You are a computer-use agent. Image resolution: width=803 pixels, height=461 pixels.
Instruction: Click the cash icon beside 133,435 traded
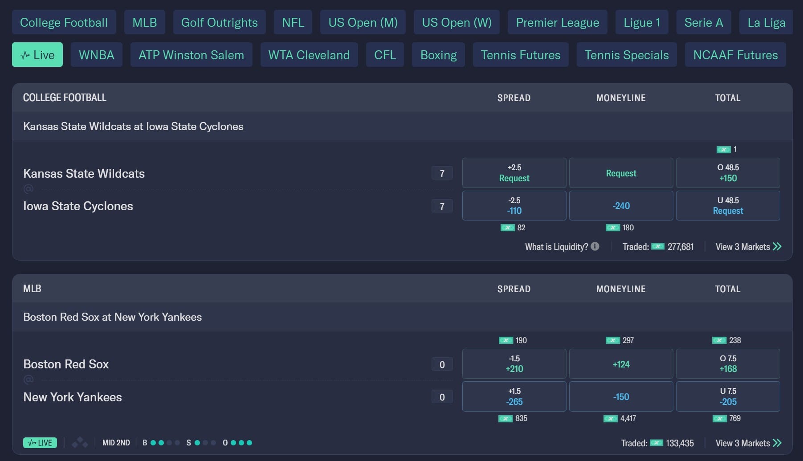pyautogui.click(x=656, y=443)
